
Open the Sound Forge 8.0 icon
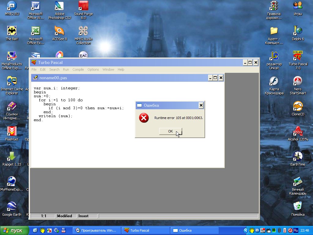coord(83,6)
